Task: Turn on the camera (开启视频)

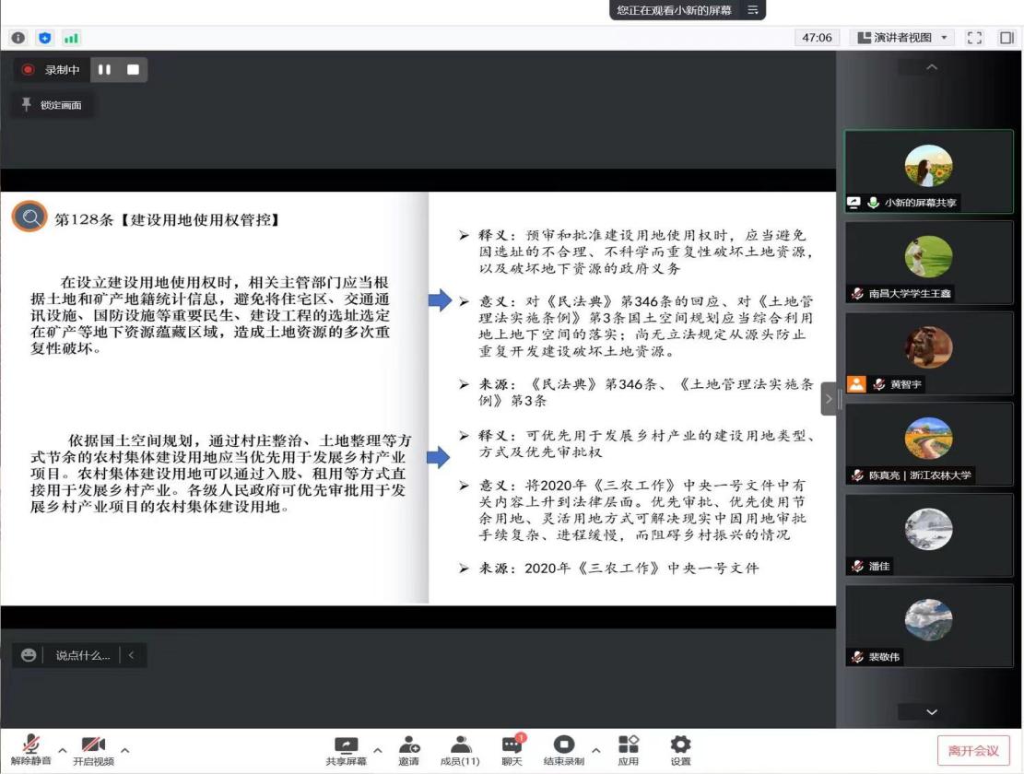Action: click(93, 750)
